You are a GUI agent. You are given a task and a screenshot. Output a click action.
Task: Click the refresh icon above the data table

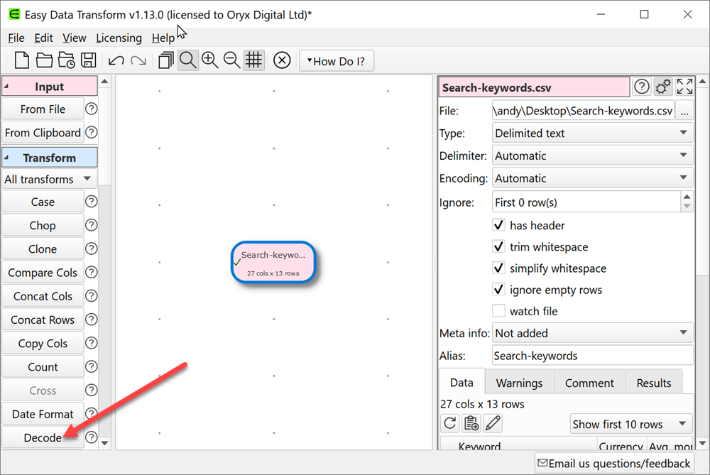coord(450,423)
